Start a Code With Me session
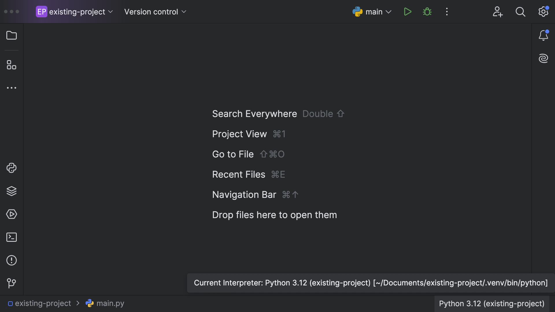Image resolution: width=555 pixels, height=312 pixels. 497,12
